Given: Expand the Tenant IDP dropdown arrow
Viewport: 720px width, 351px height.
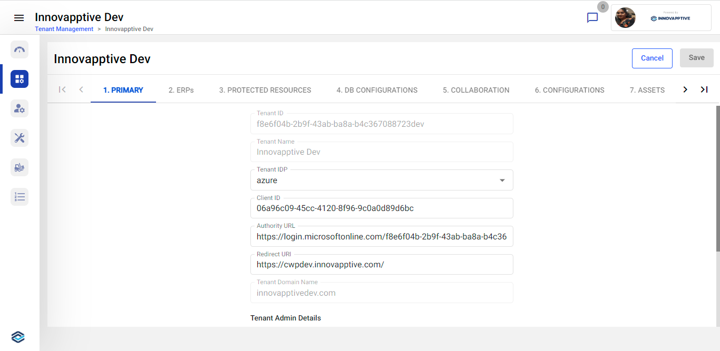Looking at the screenshot, I should pos(502,180).
